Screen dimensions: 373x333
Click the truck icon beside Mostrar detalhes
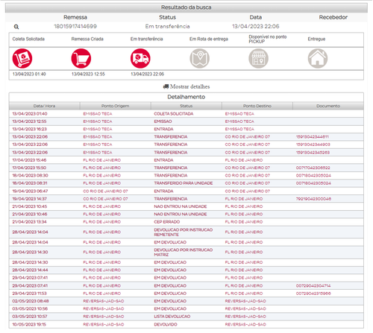166,86
